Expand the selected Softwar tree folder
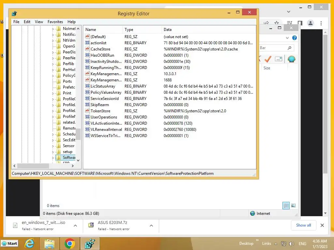The height and width of the screenshot is (250, 334). pos(53,158)
